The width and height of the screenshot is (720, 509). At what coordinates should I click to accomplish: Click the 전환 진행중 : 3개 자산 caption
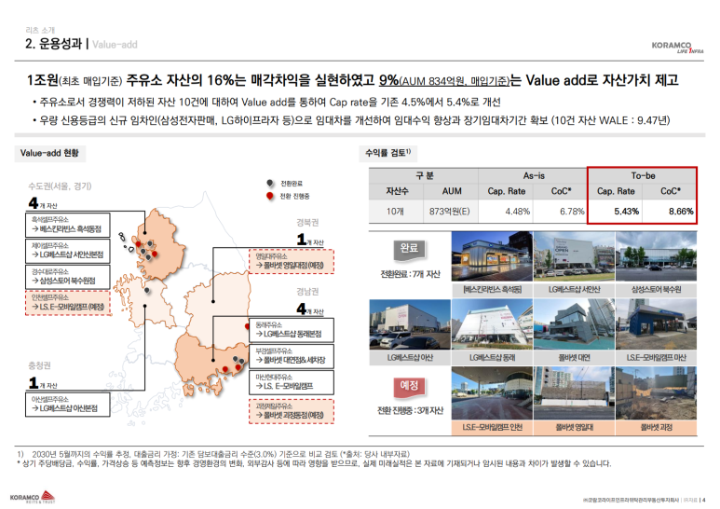coord(410,411)
